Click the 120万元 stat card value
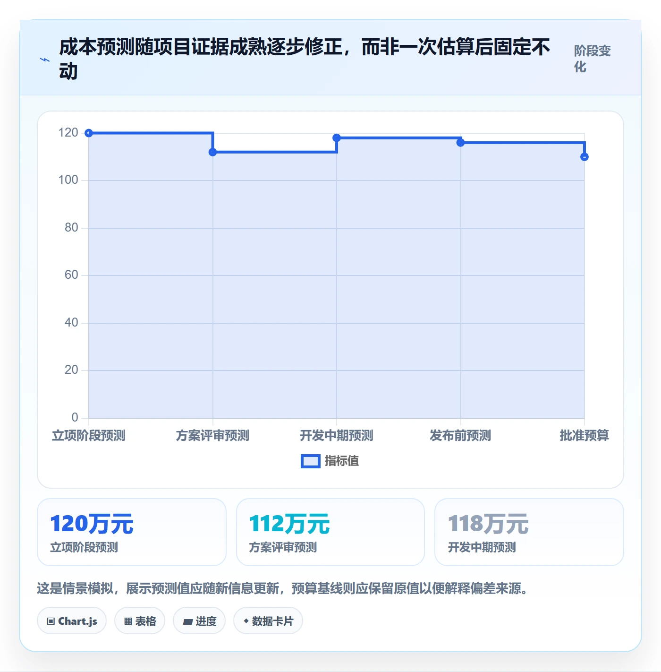This screenshot has width=661, height=672. (x=92, y=524)
